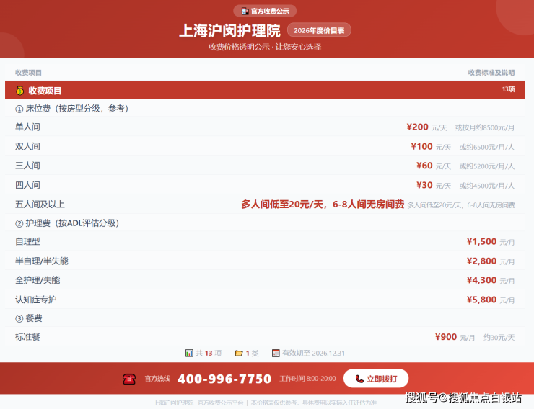Click the ¥2,800 元/月 price
Viewport: 534px width, 409px height.
click(x=491, y=261)
